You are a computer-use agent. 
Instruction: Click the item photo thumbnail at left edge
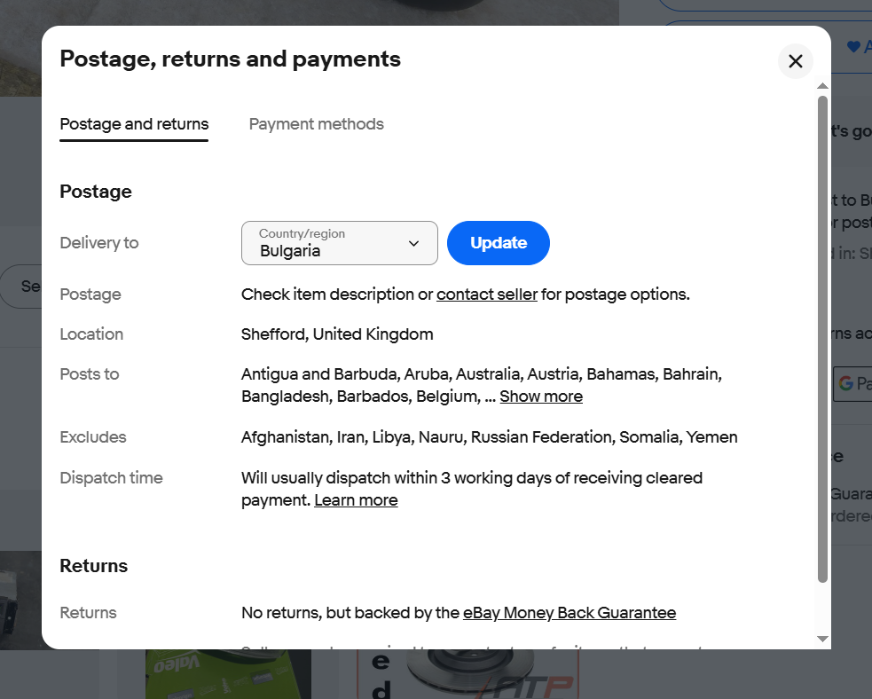click(x=20, y=600)
